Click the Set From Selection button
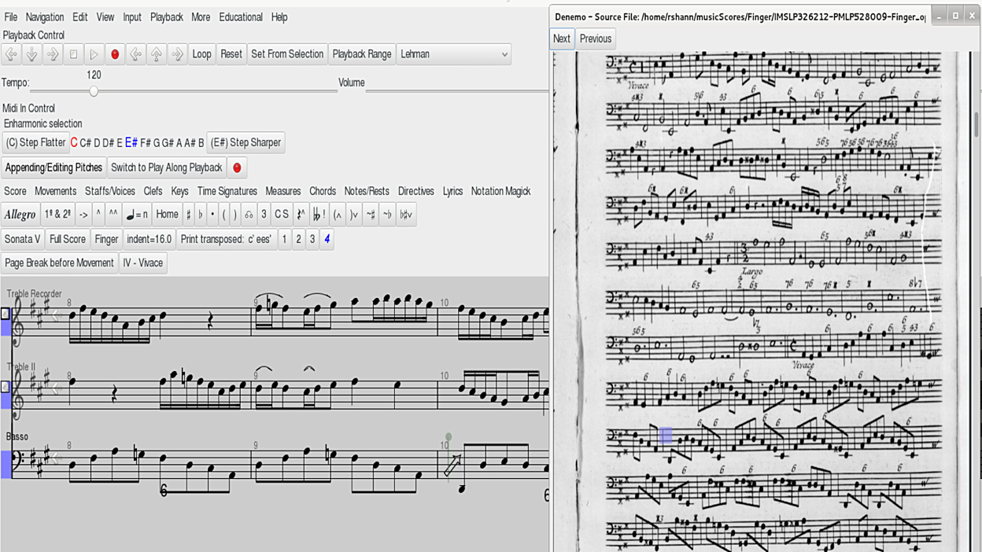 (287, 54)
